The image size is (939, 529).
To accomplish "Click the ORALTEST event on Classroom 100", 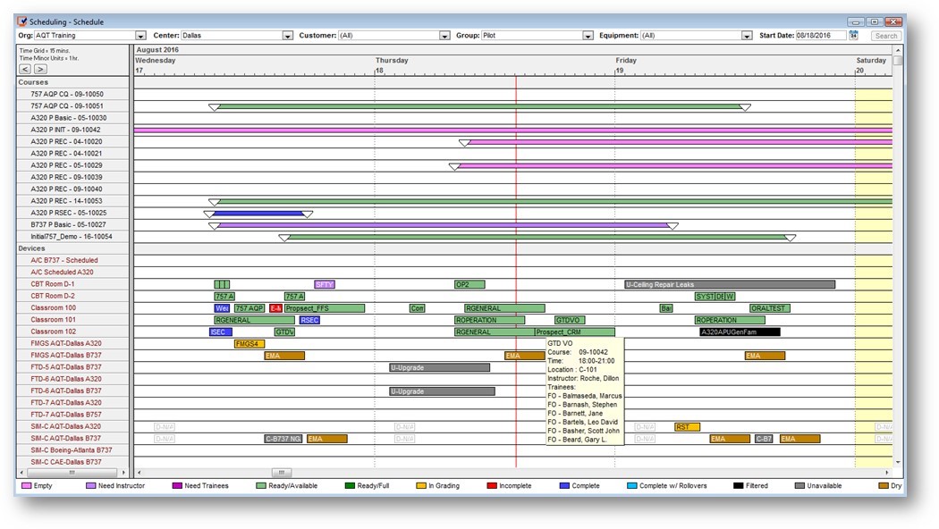I will 770,306.
